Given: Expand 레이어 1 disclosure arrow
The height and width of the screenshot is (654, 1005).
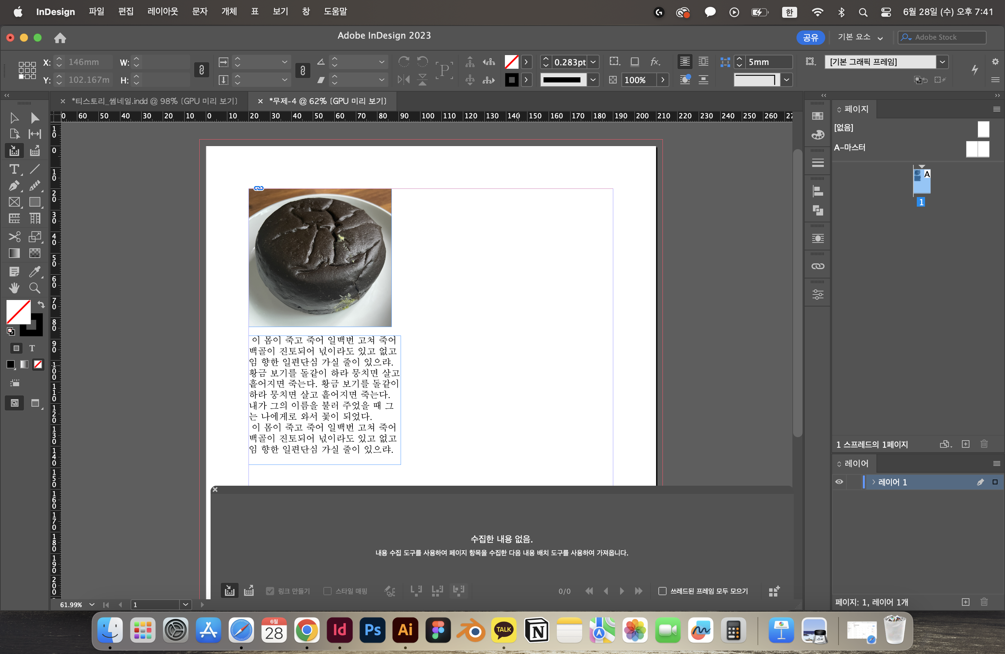Looking at the screenshot, I should [x=873, y=482].
